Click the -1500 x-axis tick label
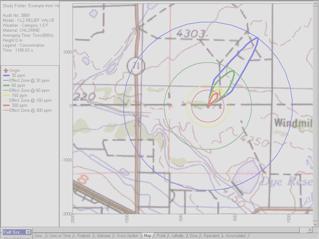Screen dimensions: 319x239 [x=126, y=219]
